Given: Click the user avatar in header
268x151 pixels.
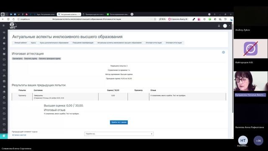Looking at the screenshot, I should click(225, 26).
